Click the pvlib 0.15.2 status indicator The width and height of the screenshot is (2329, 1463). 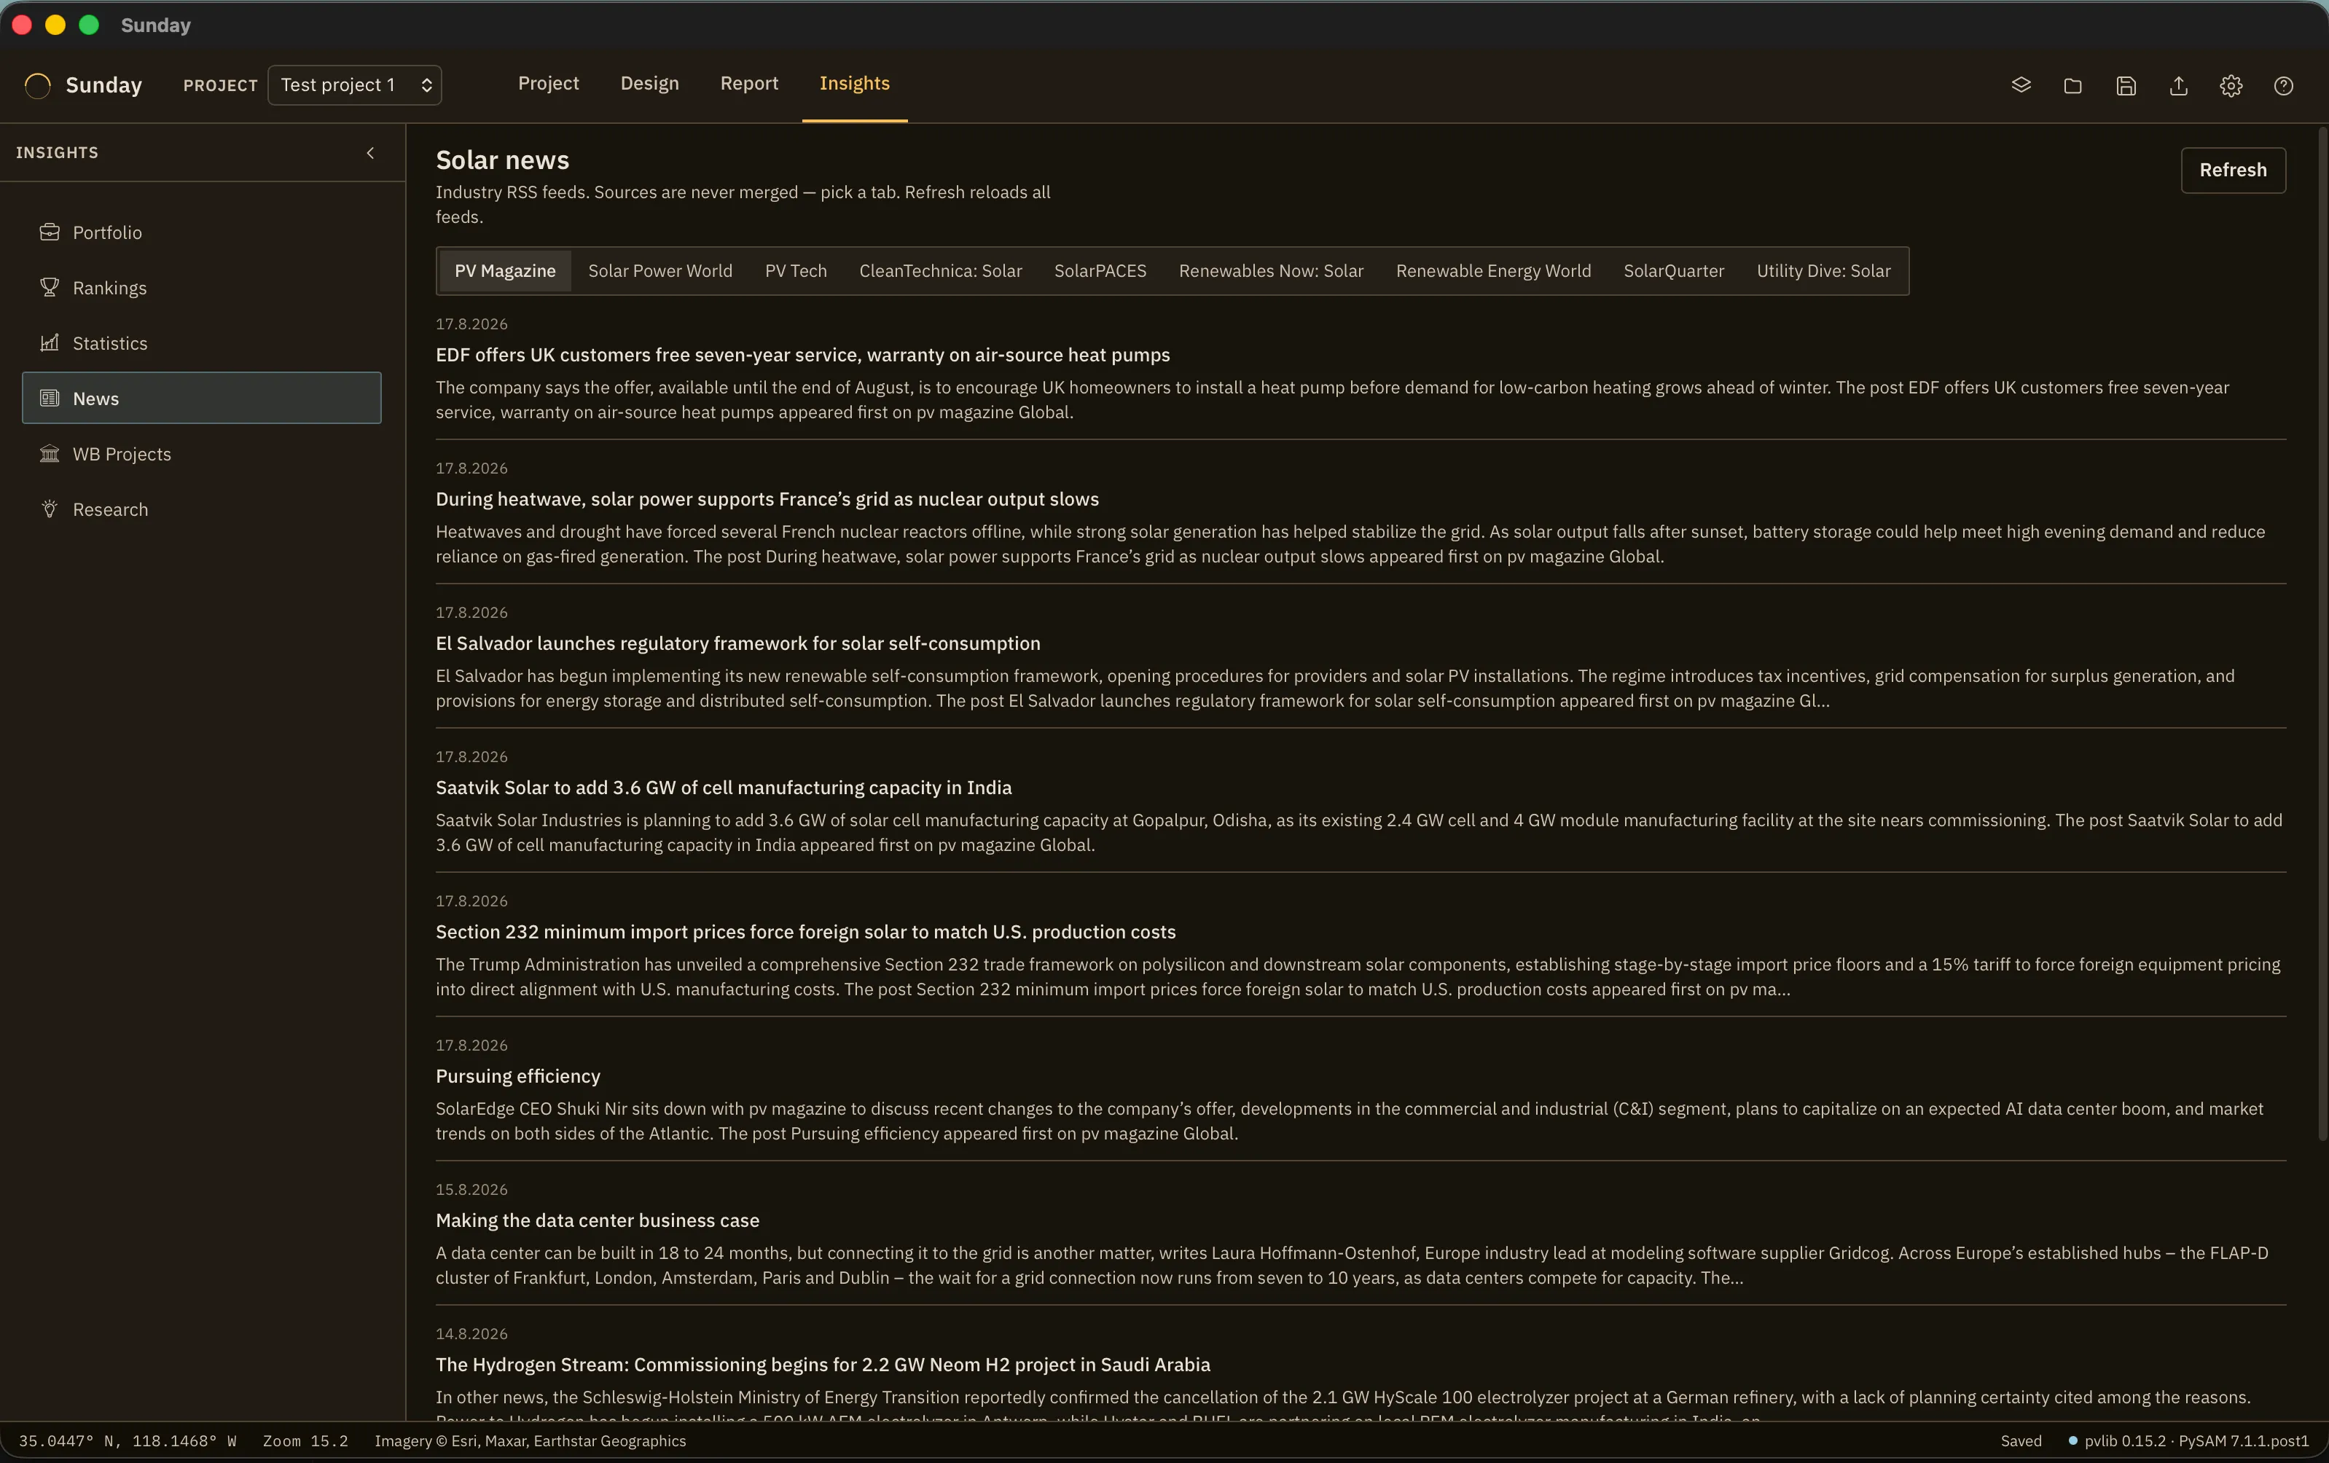pyautogui.click(x=2188, y=1440)
